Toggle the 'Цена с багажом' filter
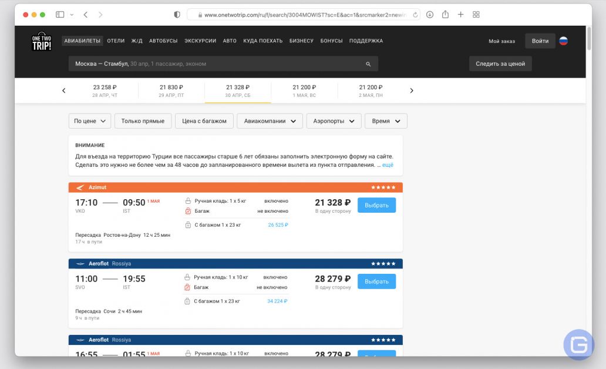This screenshot has width=606, height=369. point(204,121)
